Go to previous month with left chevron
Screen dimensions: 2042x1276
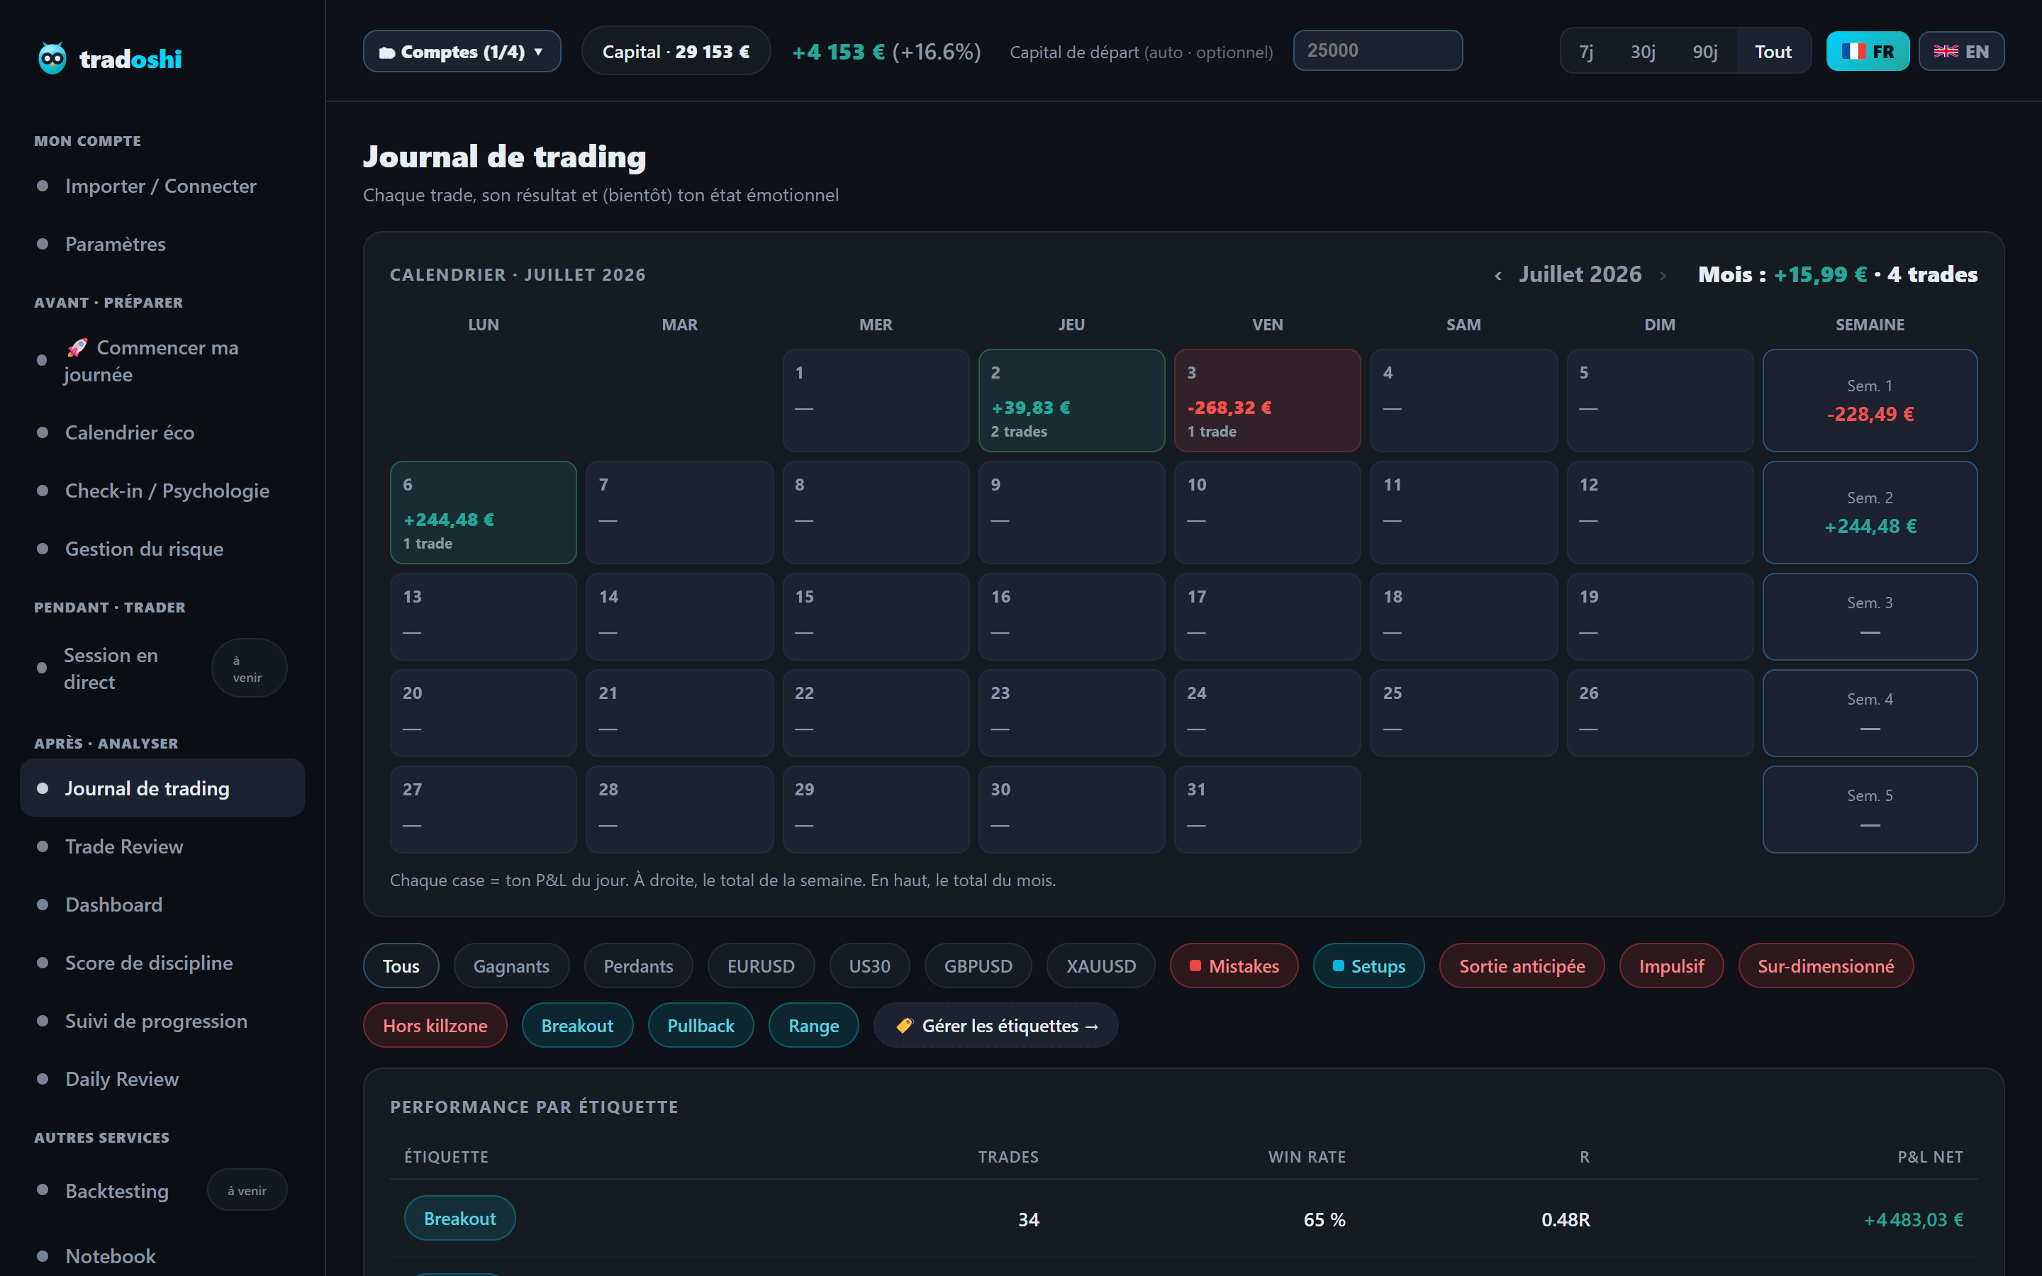(1497, 275)
